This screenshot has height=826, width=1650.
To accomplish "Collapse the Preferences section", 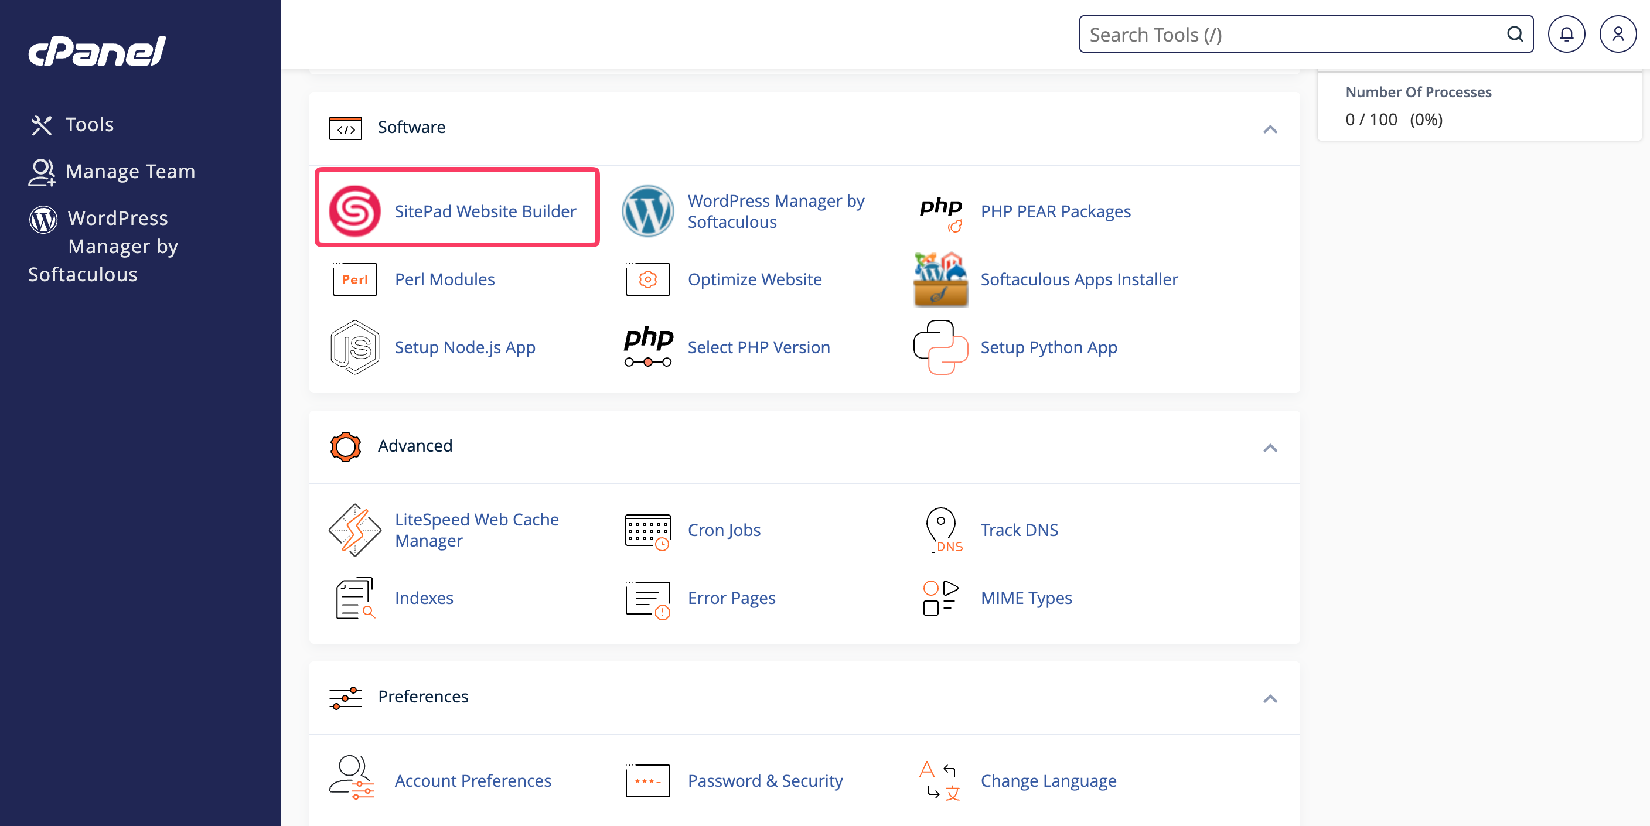I will point(1270,698).
